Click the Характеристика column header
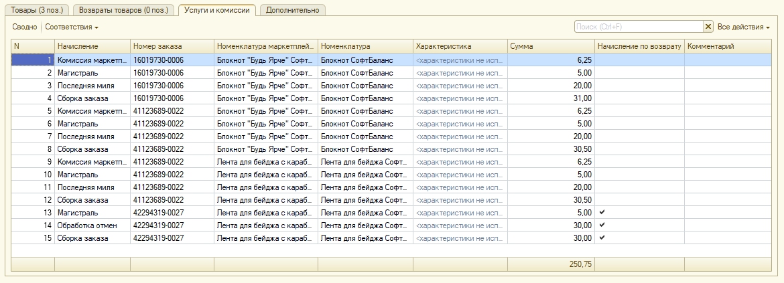This screenshot has height=283, width=784. tap(460, 46)
